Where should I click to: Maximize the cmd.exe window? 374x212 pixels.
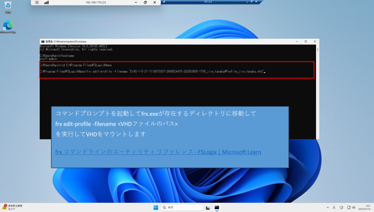click(x=306, y=42)
